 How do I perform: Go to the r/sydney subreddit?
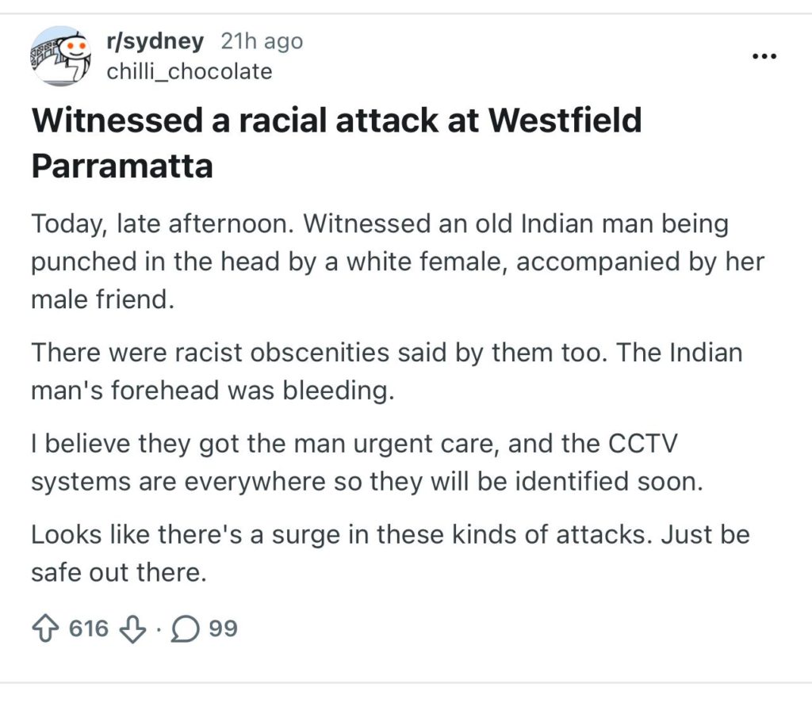[155, 41]
